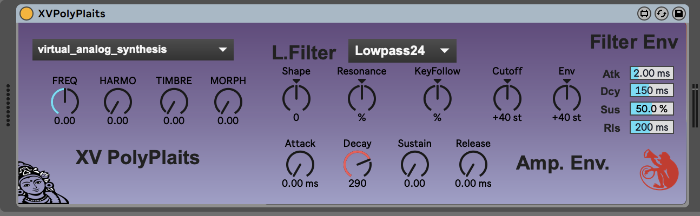Click the KeyFollow knob

tap(437, 97)
